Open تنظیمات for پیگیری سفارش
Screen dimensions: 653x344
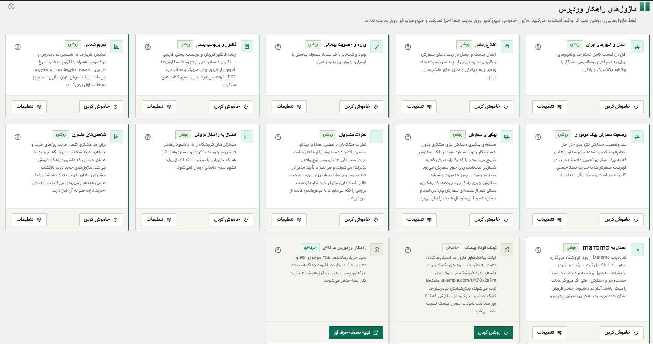[x=419, y=220]
